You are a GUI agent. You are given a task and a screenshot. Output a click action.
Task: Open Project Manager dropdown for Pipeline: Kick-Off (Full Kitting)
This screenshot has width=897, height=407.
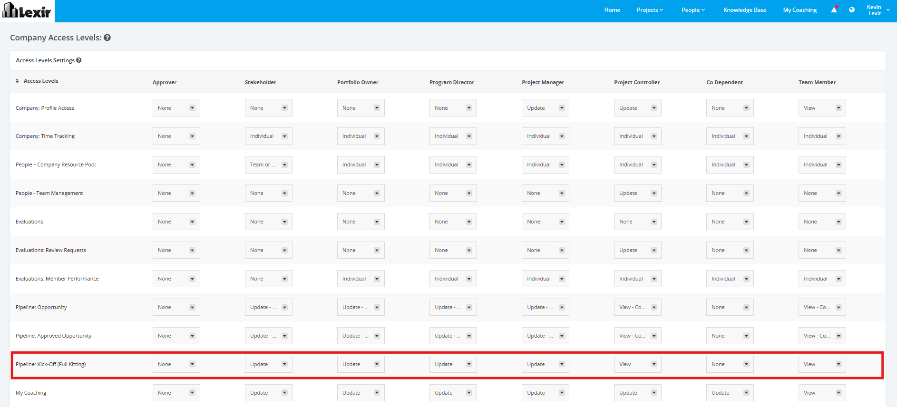546,364
